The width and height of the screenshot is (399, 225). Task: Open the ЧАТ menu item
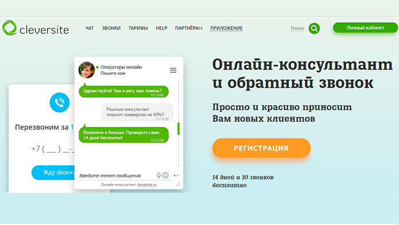(x=89, y=28)
